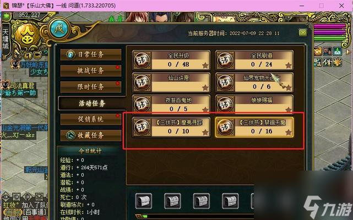
Task: Open 收藏任务 tab
Action: tap(91, 135)
